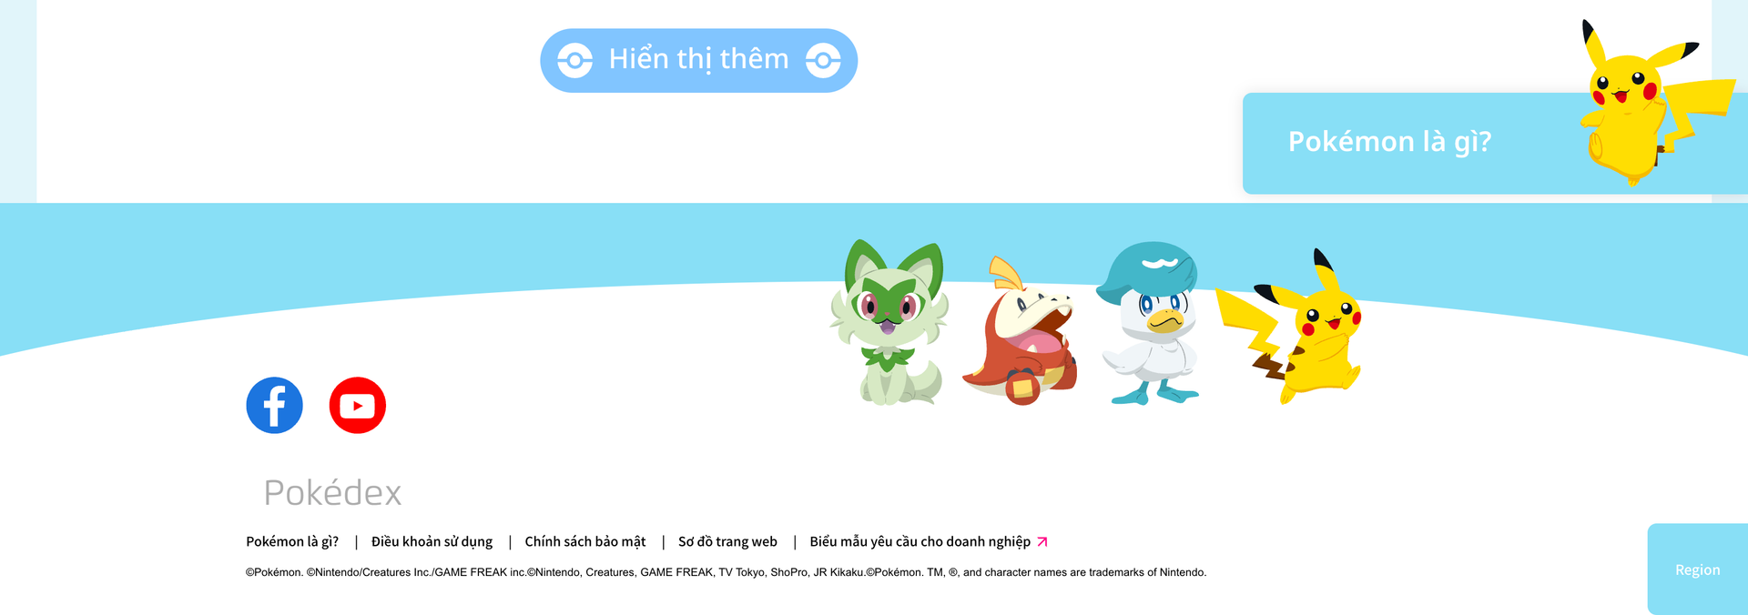Image resolution: width=1748 pixels, height=615 pixels.
Task: Open Sơ đồ trang web link
Action: click(x=727, y=541)
